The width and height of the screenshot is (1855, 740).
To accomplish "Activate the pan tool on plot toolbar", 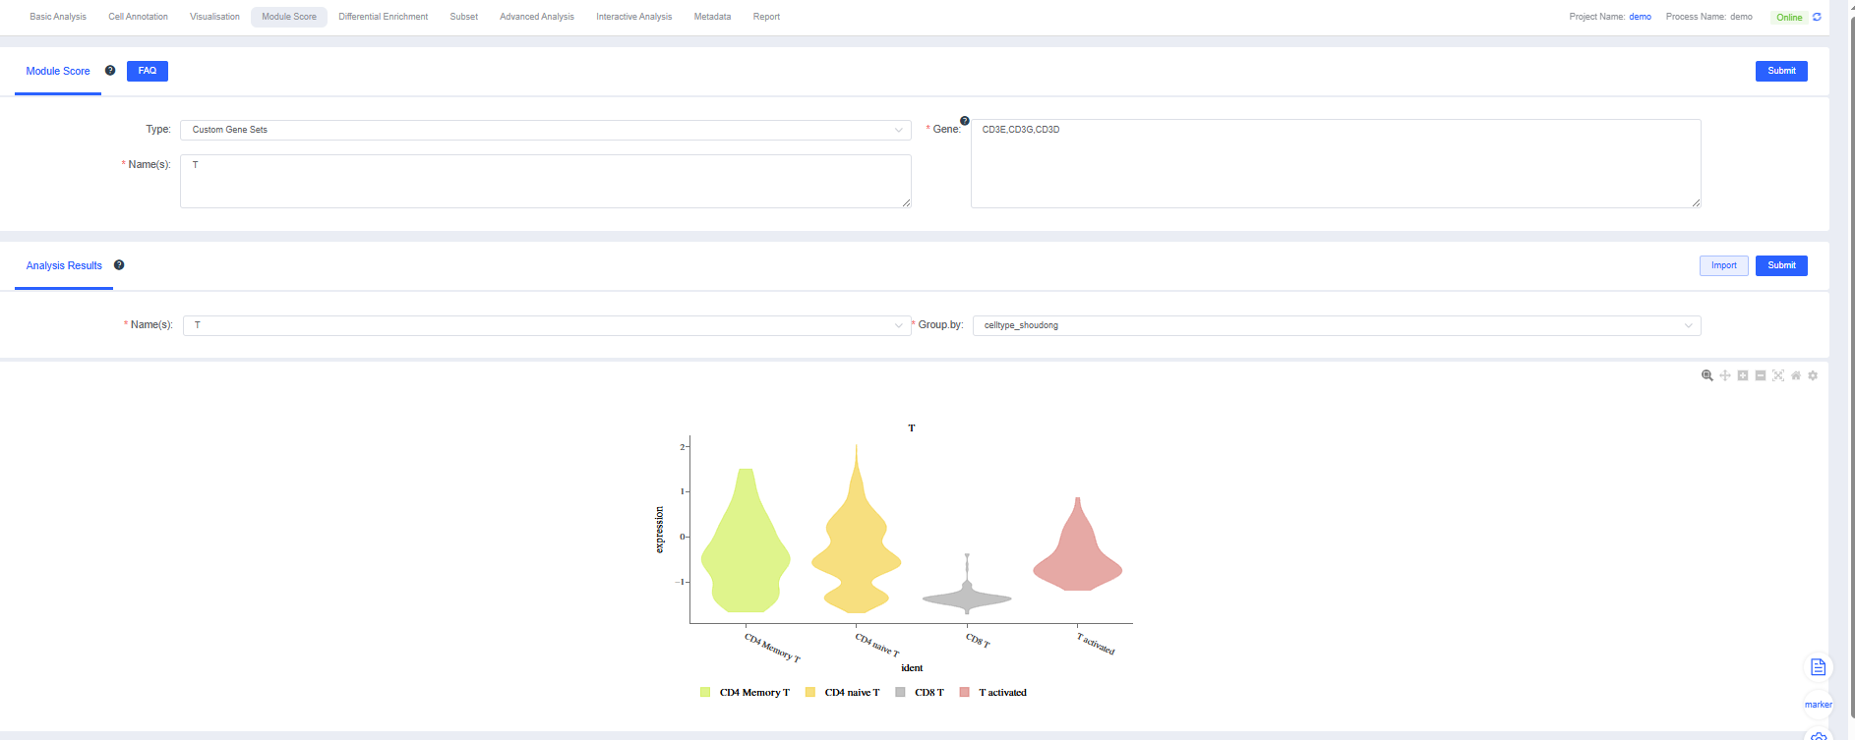I will [1725, 375].
